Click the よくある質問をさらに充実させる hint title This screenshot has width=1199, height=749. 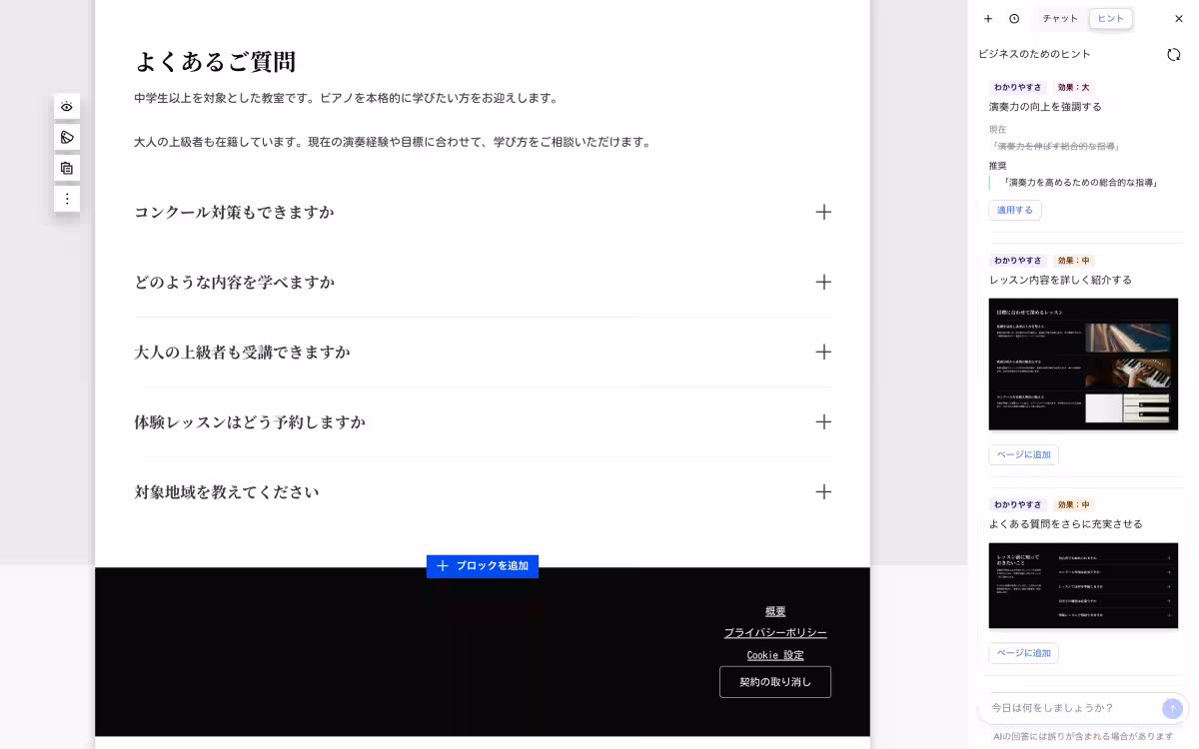click(x=1065, y=524)
